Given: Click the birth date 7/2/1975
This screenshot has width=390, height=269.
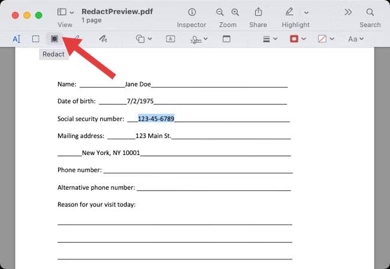Looking at the screenshot, I should coord(140,101).
